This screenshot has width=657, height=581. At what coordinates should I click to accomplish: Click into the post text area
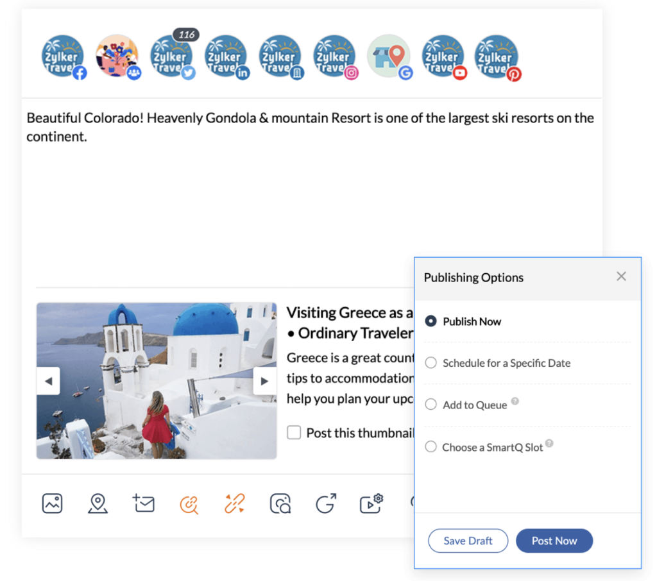pos(312,189)
